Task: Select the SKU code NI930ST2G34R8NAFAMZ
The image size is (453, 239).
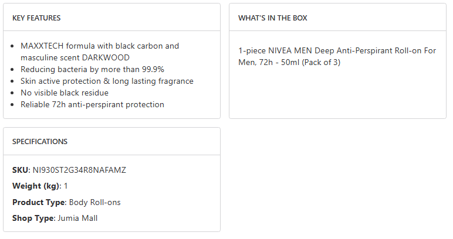Action: click(x=79, y=170)
